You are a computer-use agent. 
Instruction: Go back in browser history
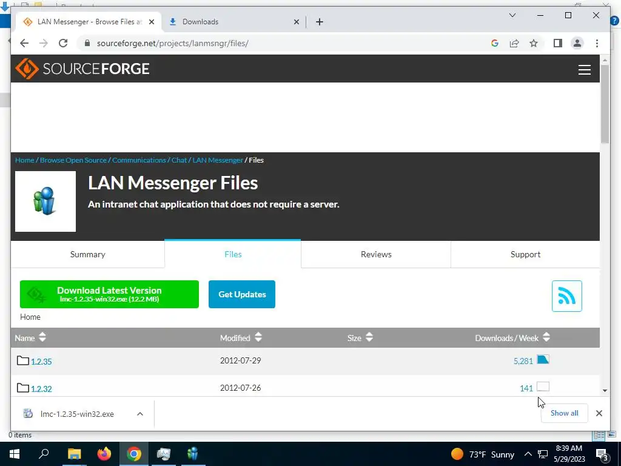pyautogui.click(x=24, y=43)
